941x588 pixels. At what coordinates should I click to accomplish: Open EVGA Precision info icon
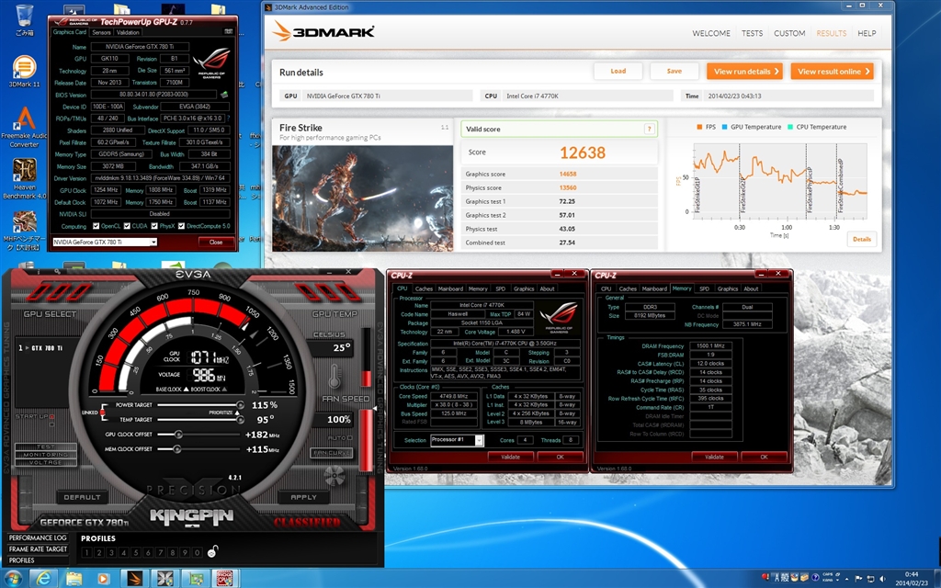point(40,272)
